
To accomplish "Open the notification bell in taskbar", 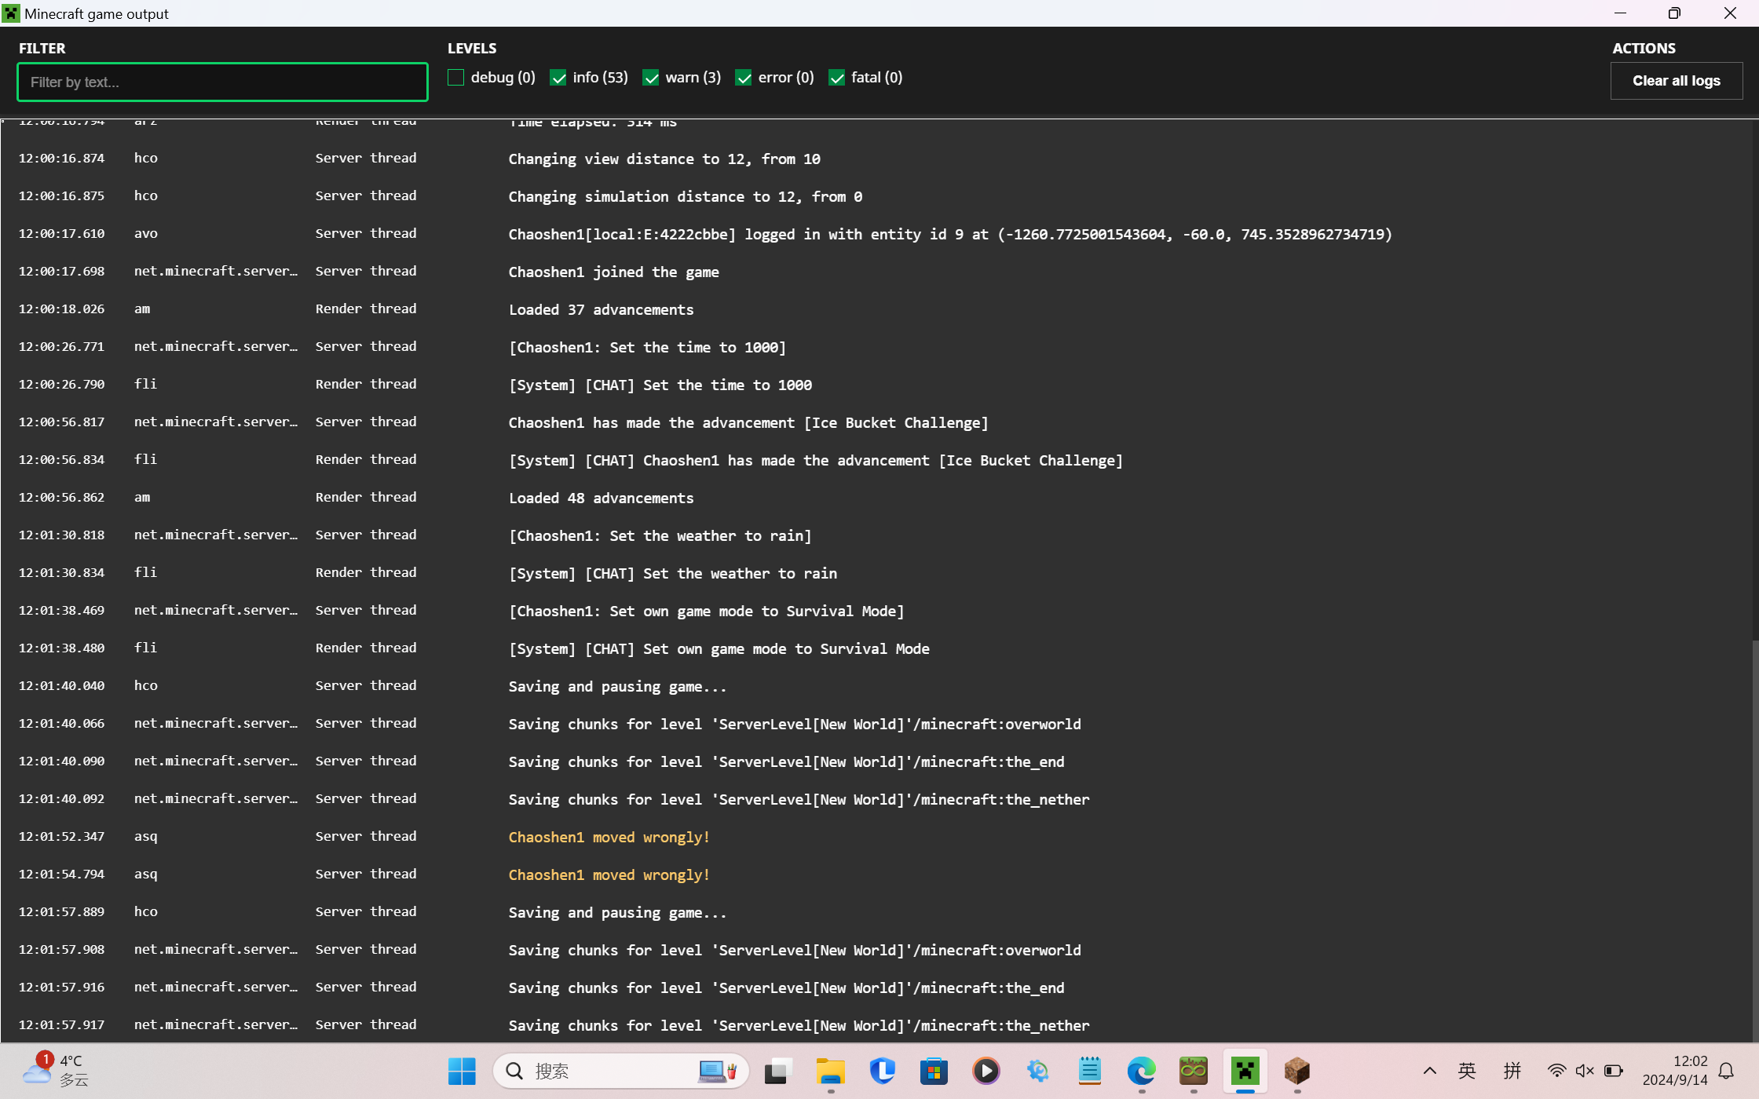I will (x=1726, y=1071).
